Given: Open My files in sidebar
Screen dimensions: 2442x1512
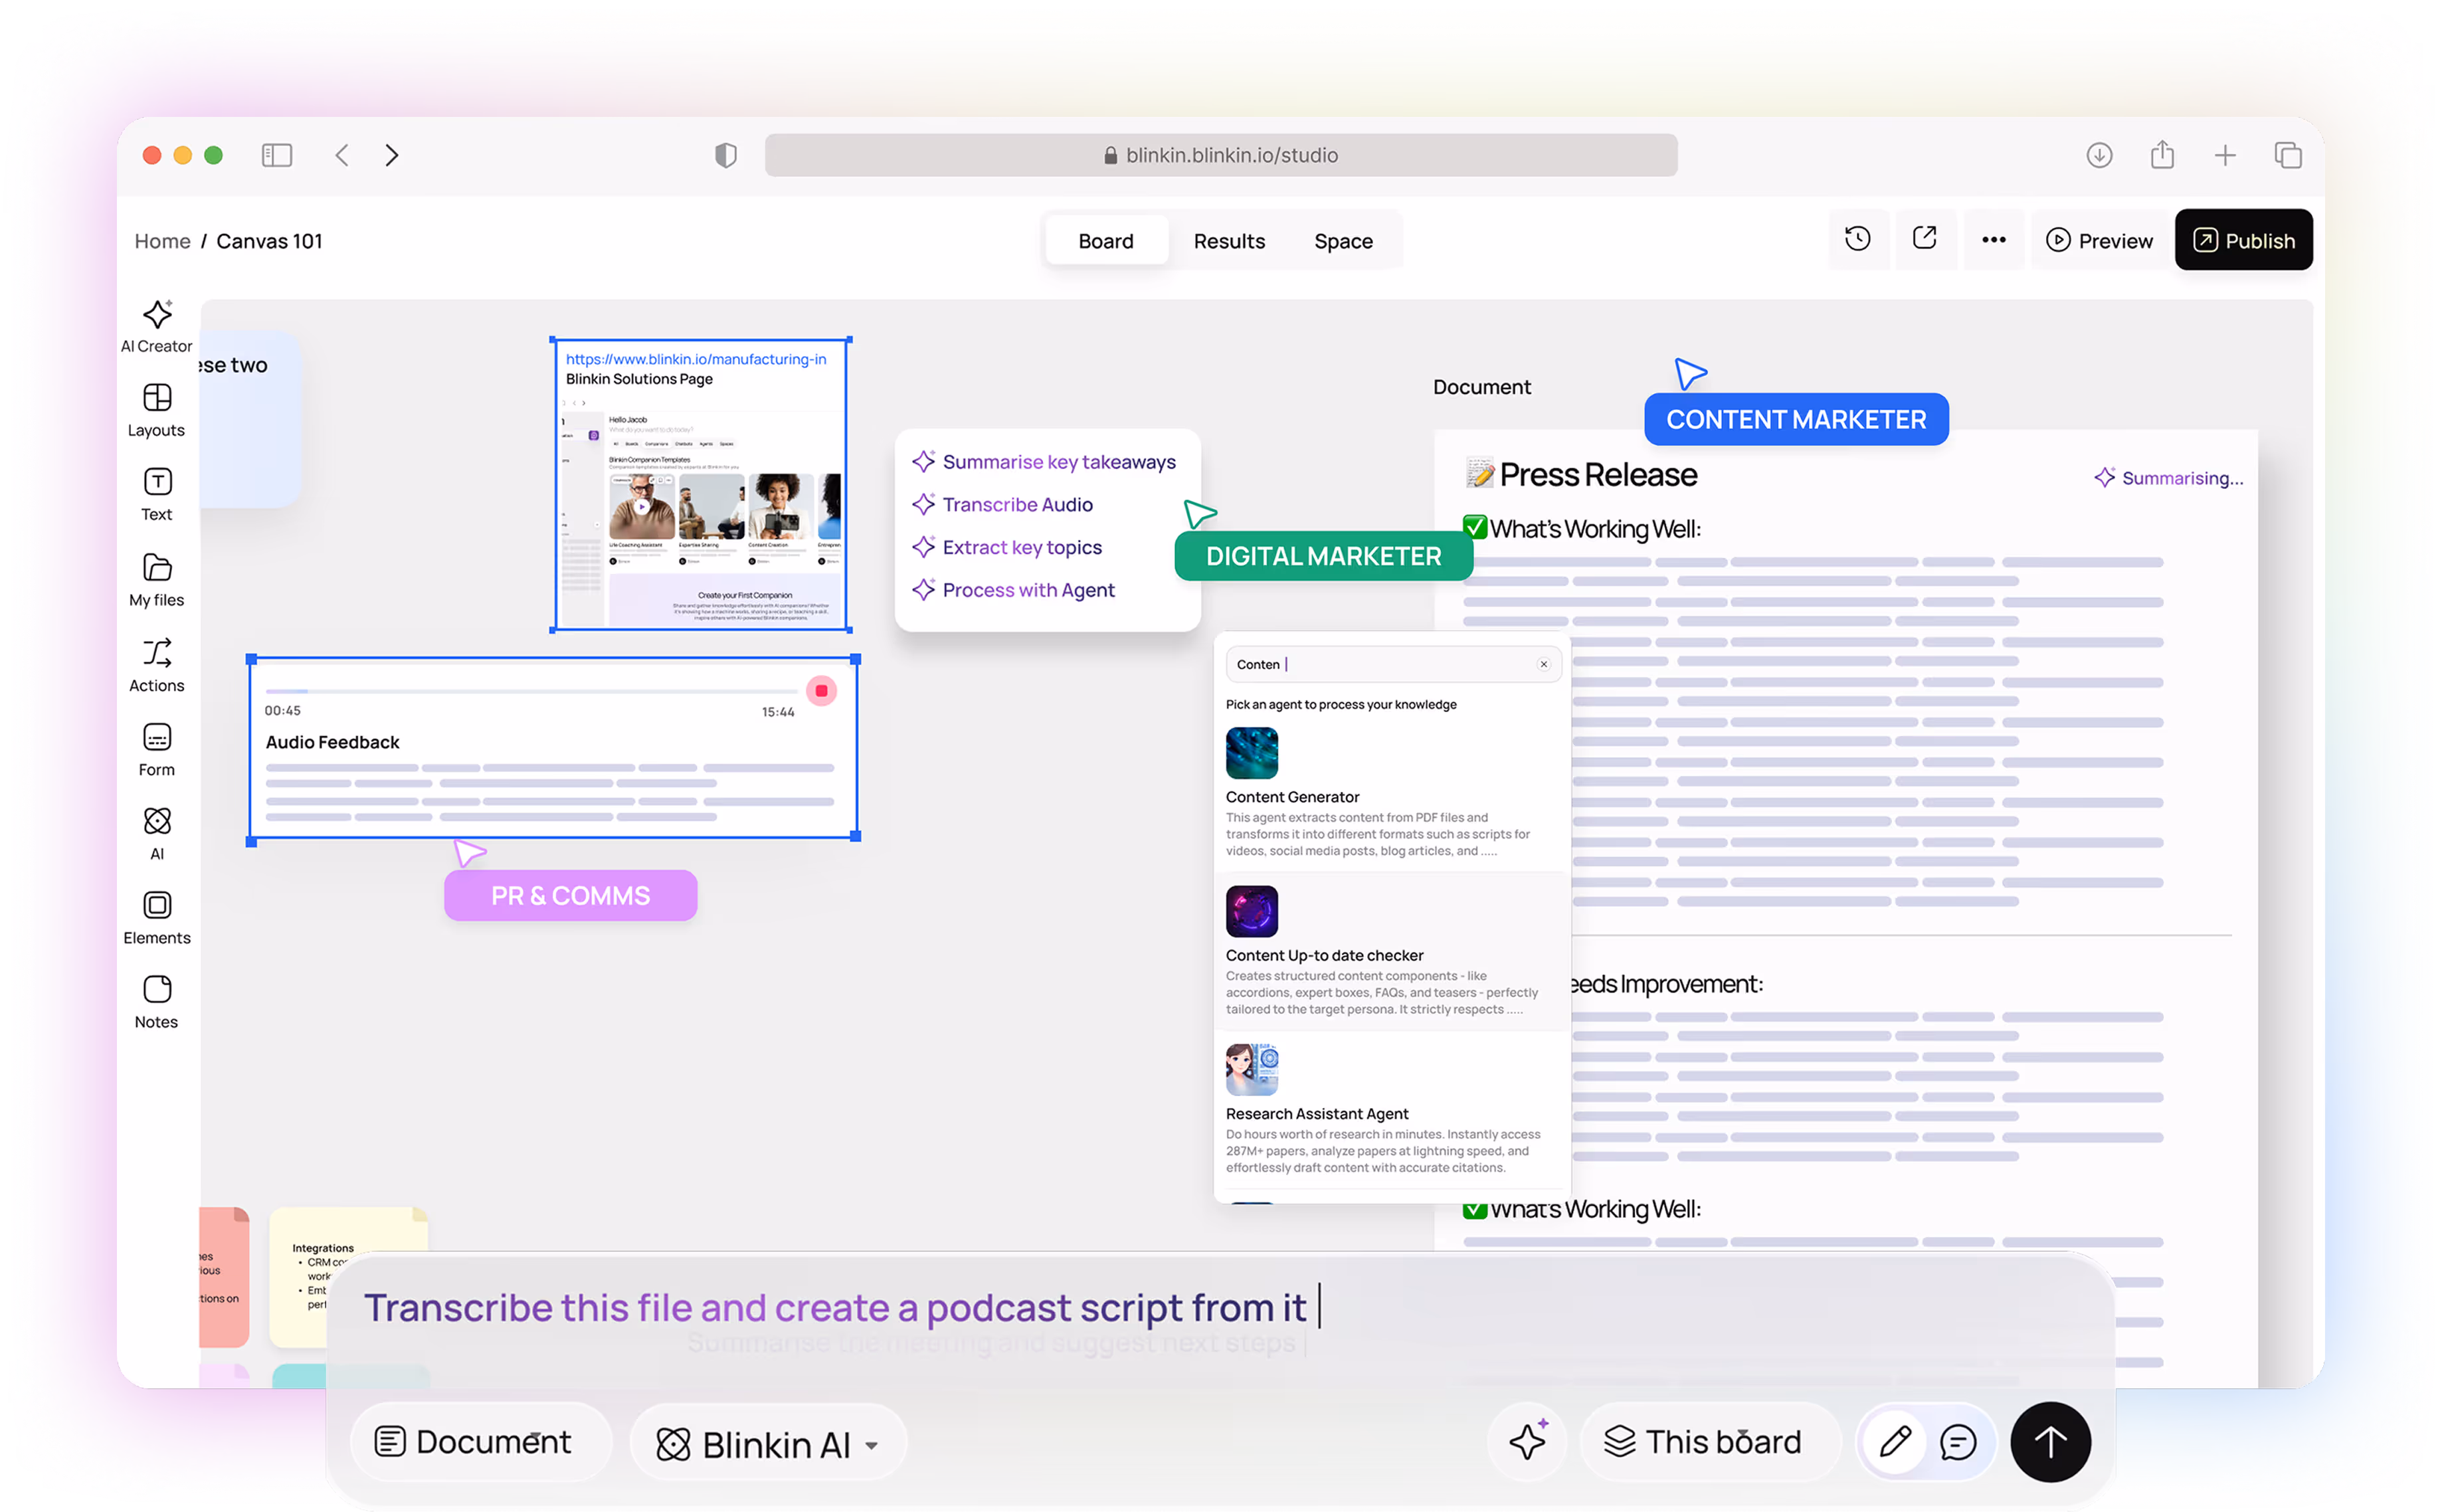Looking at the screenshot, I should 156,580.
